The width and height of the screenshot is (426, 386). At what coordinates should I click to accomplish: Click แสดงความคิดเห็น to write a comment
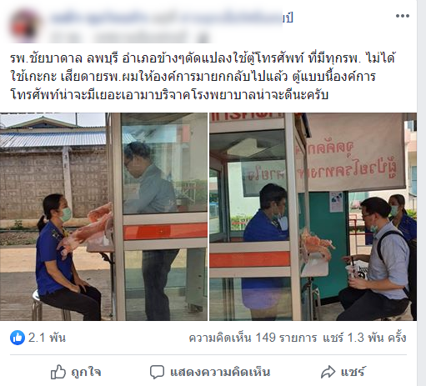pyautogui.click(x=210, y=372)
